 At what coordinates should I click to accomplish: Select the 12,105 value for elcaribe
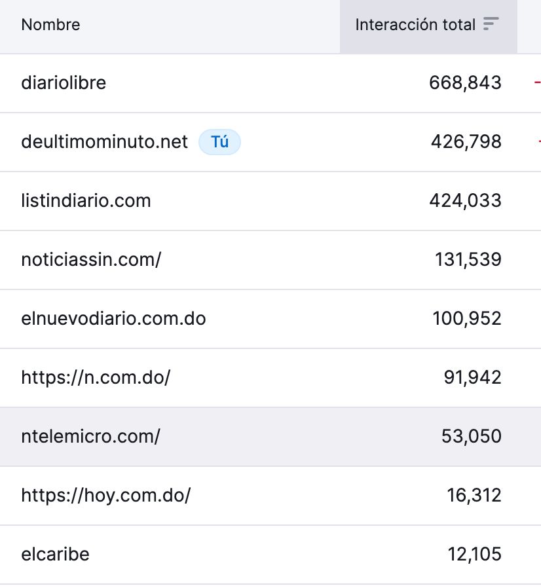(x=474, y=554)
